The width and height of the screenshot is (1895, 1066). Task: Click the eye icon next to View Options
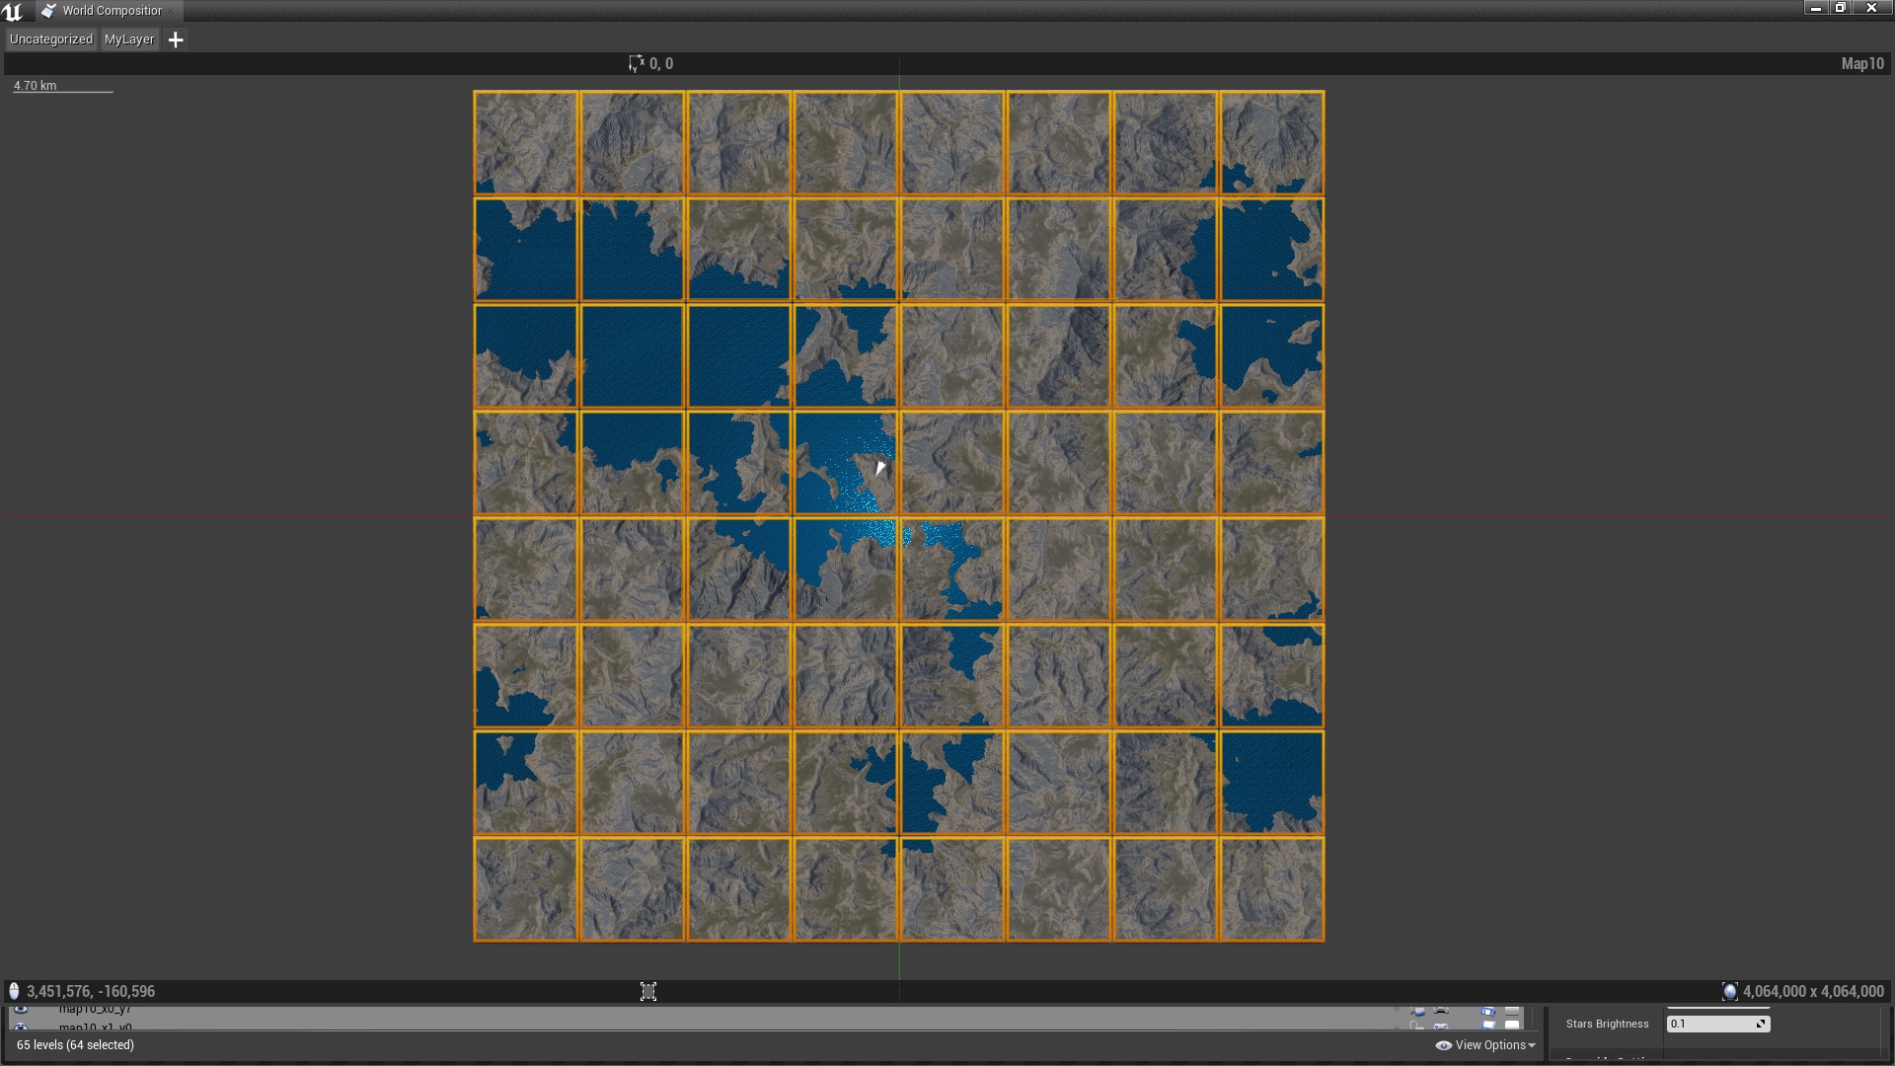tap(1443, 1044)
